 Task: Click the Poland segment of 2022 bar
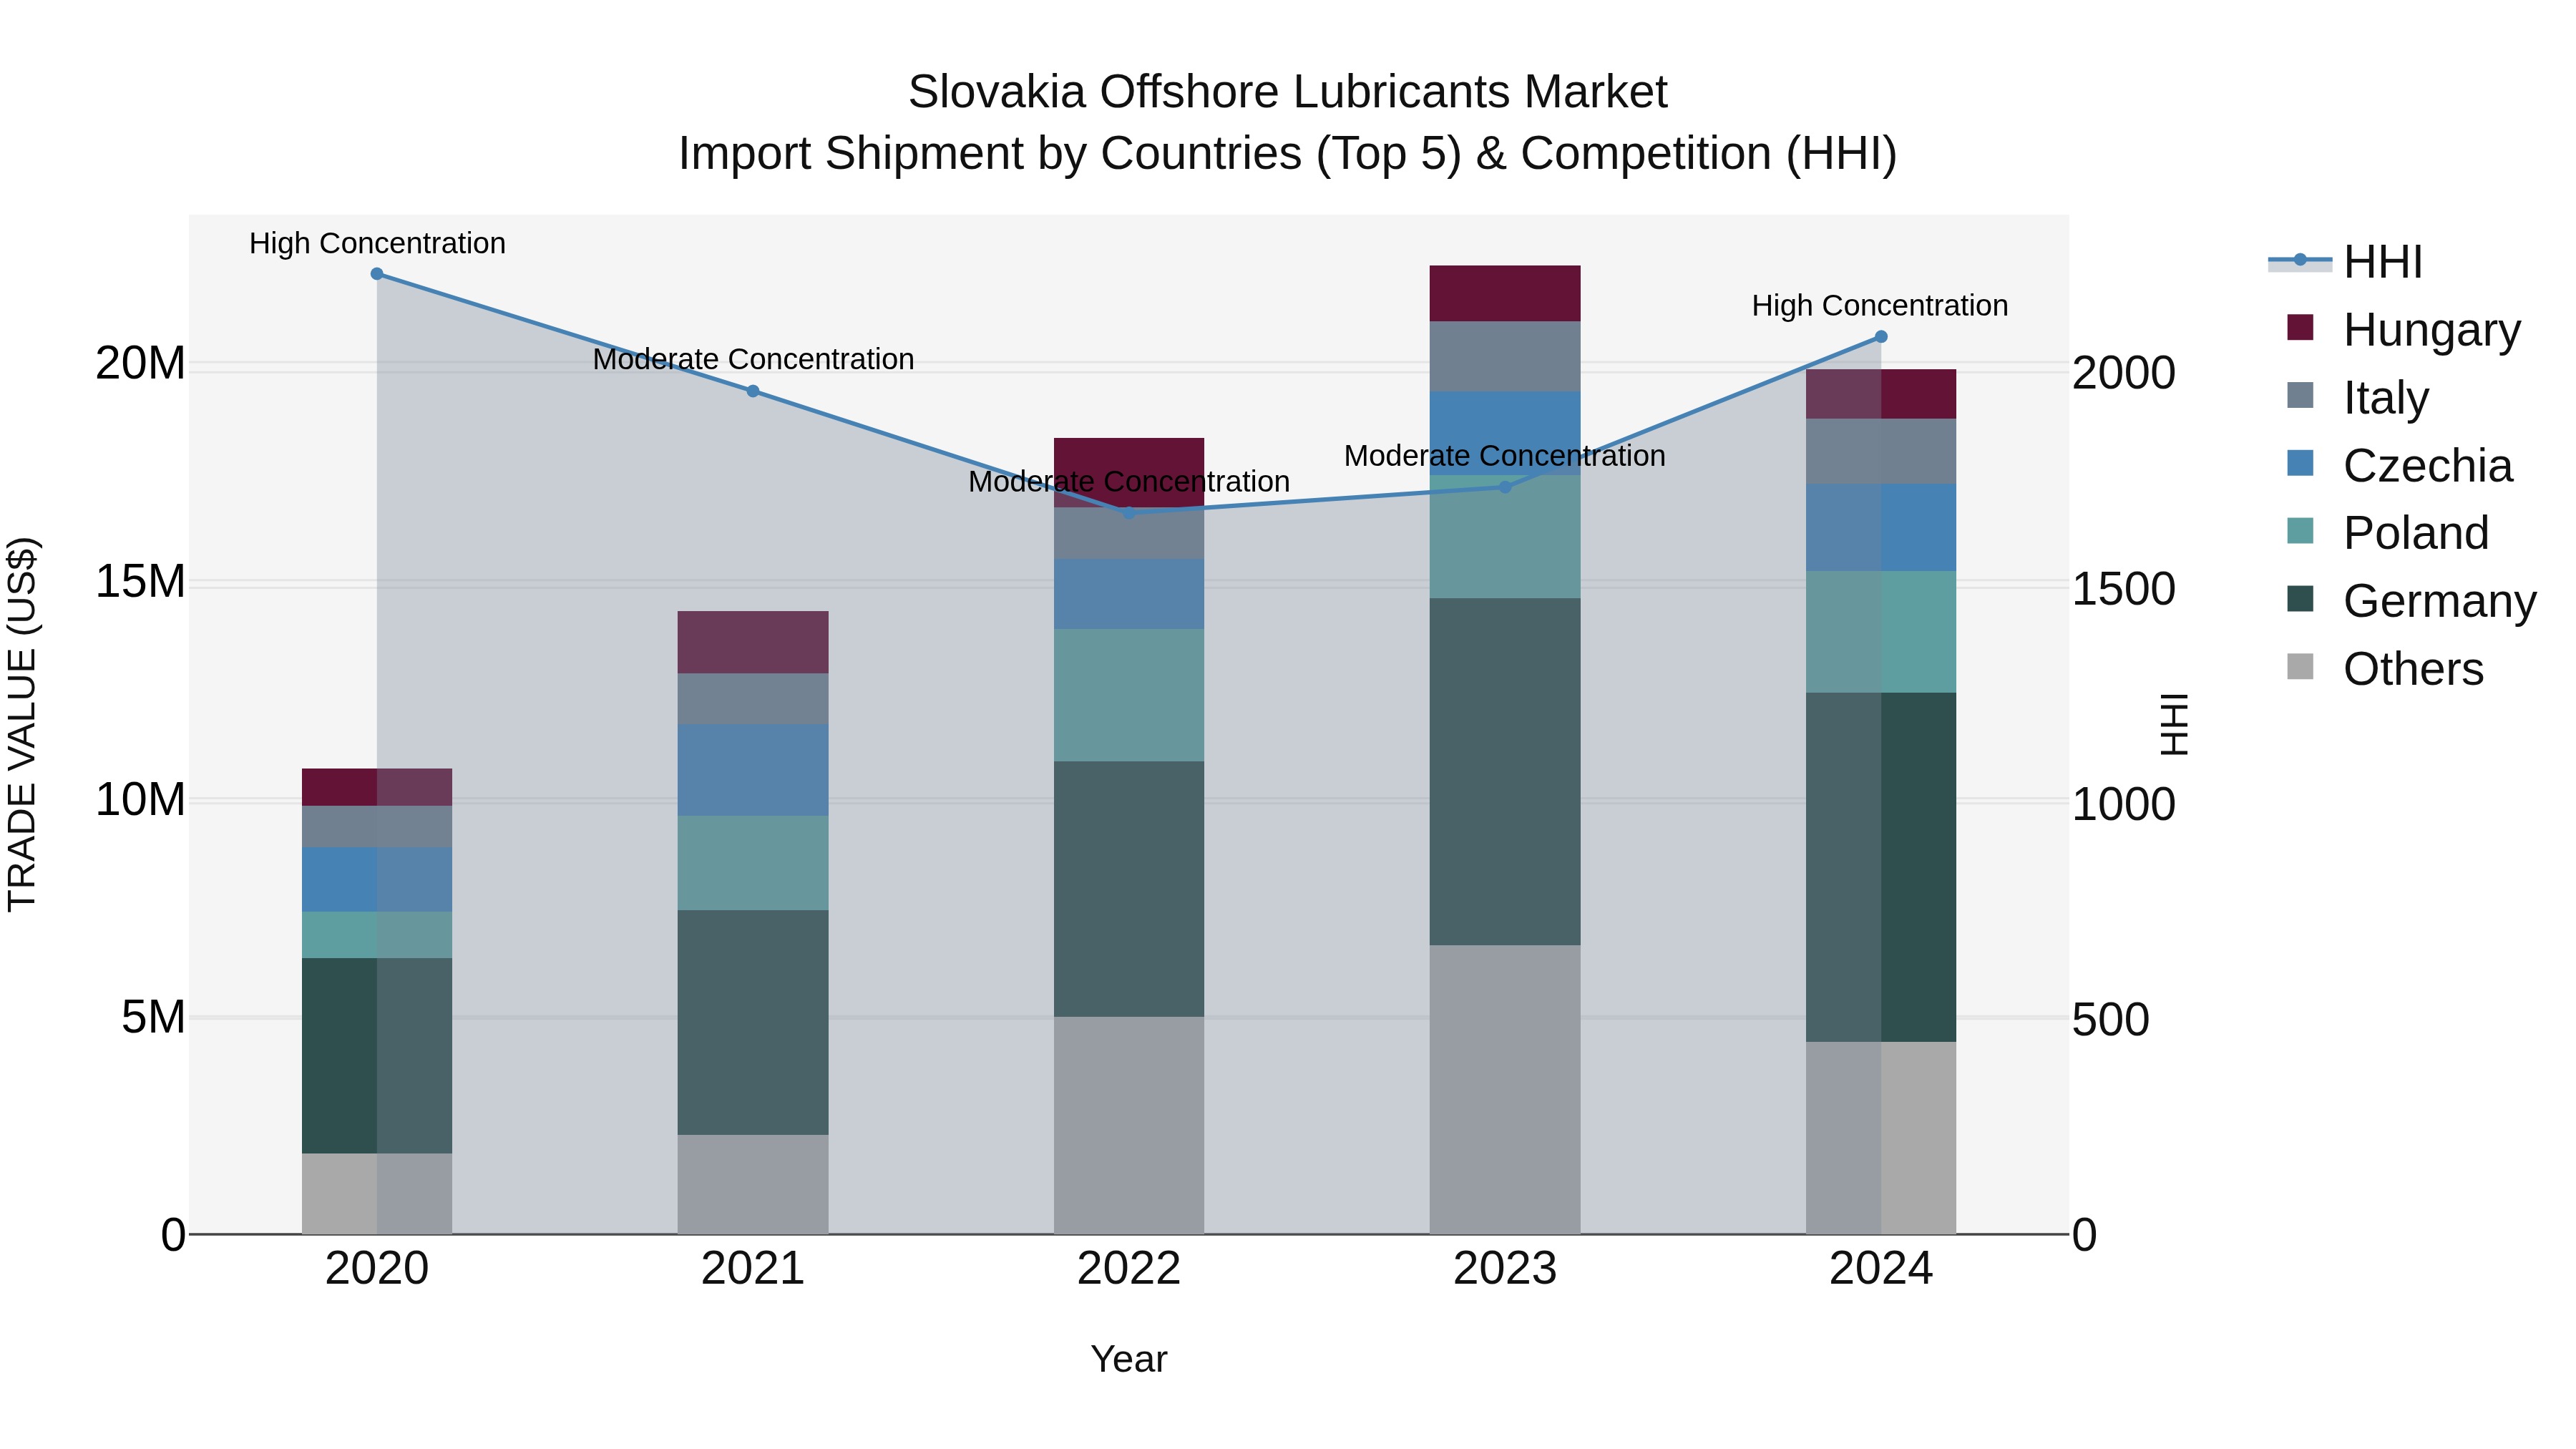point(1129,695)
